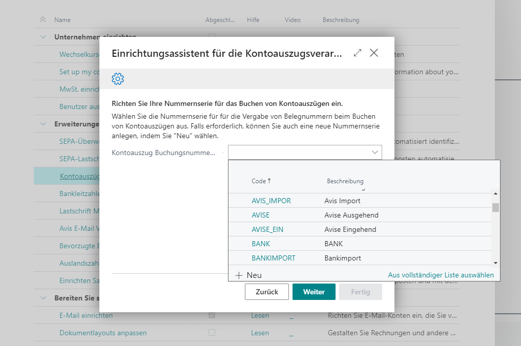Collapse the Erweiterungen group
Viewport: 521px width, 346px height.
[44, 124]
